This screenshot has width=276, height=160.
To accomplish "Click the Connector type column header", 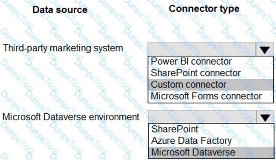I will point(204,9).
